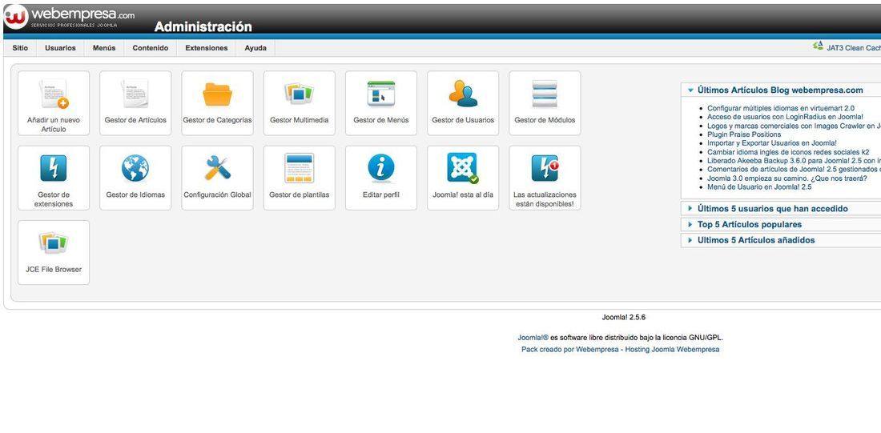Open Configurar múltiples idiomas en virtuemart link
Viewport: 881px width, 433px height.
click(x=780, y=108)
